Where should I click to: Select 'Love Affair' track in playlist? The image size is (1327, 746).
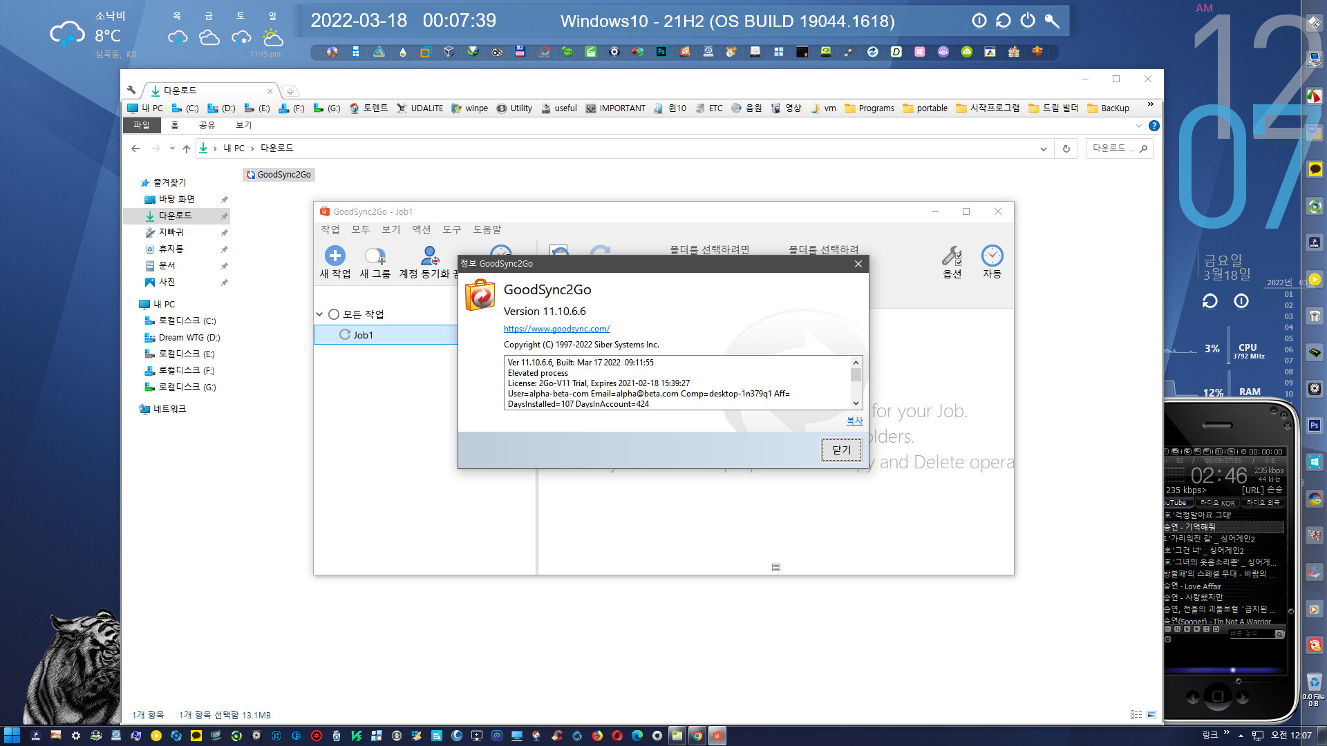tap(1223, 586)
